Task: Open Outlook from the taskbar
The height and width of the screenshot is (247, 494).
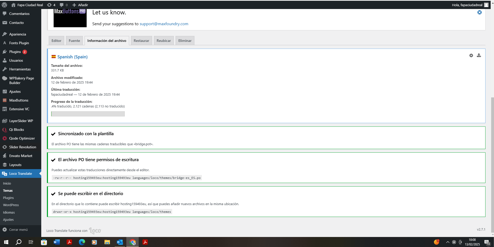Action: (x=120, y=242)
